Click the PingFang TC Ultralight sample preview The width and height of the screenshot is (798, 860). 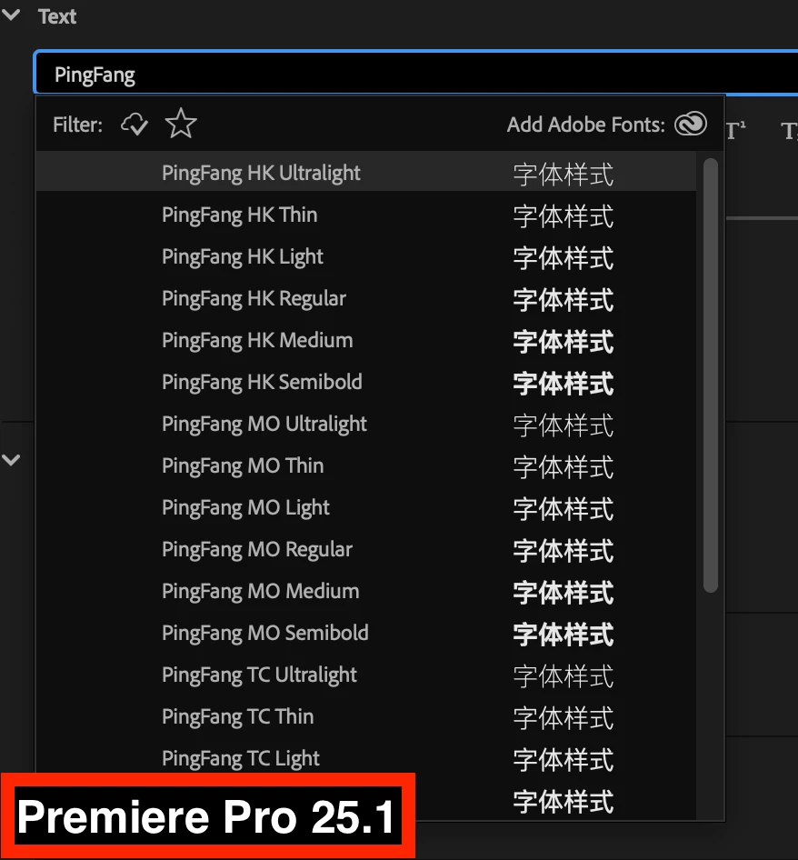point(564,675)
